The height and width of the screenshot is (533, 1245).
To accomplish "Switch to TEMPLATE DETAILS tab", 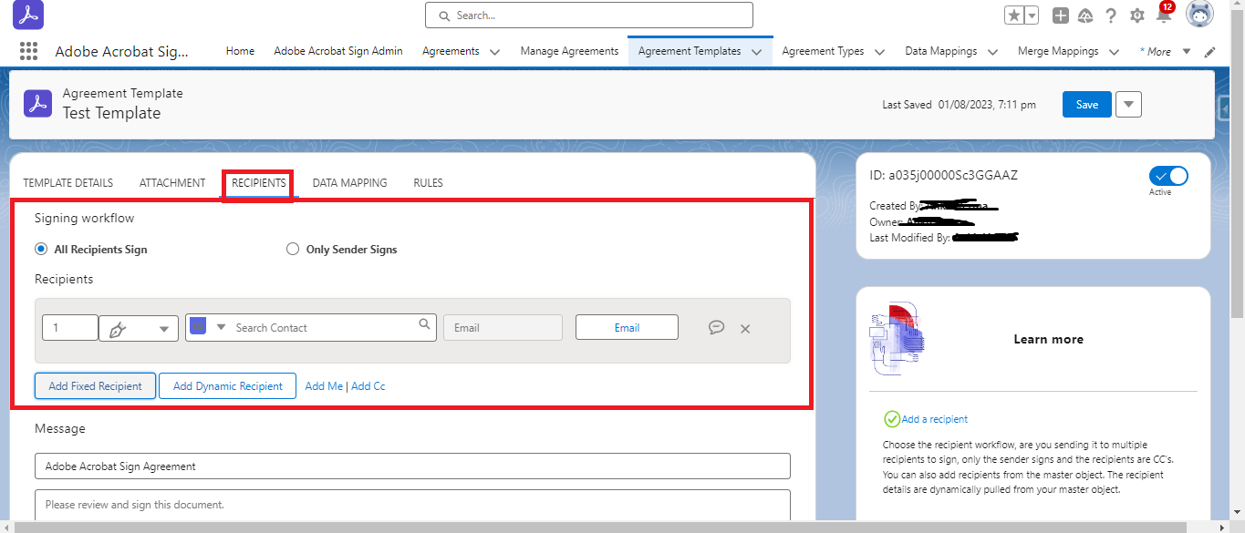I will coord(68,183).
